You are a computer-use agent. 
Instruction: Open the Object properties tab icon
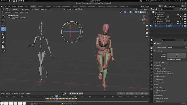pyautogui.click(x=151, y=69)
